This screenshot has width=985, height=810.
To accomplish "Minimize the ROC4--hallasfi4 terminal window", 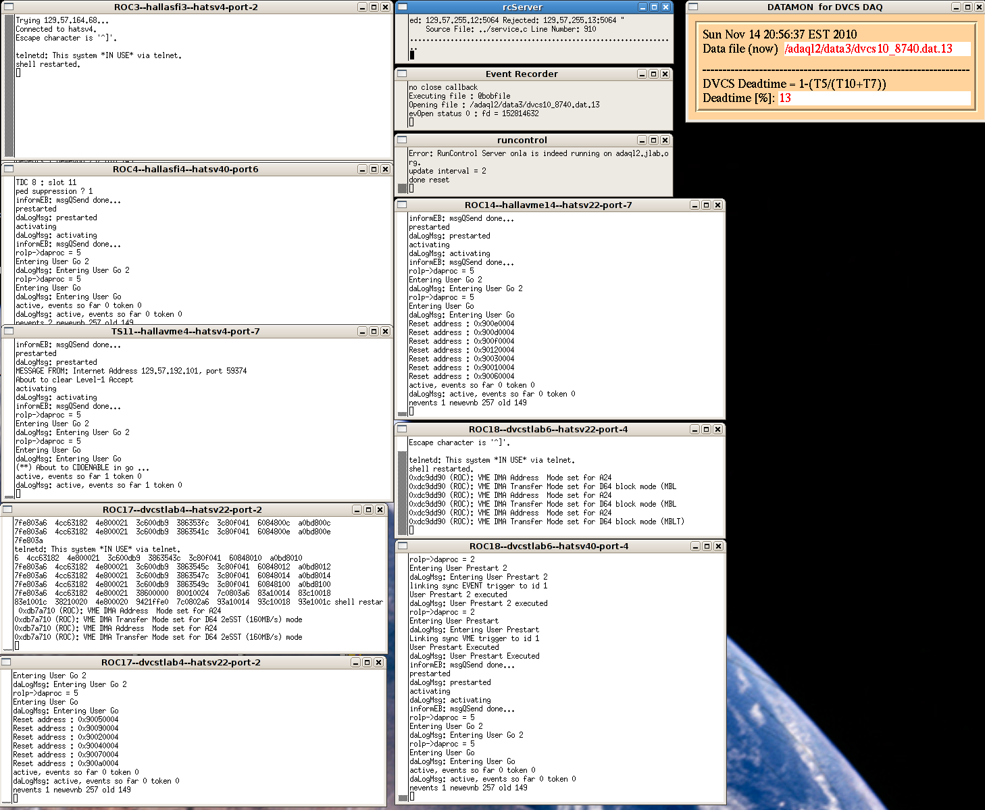I will pos(362,169).
